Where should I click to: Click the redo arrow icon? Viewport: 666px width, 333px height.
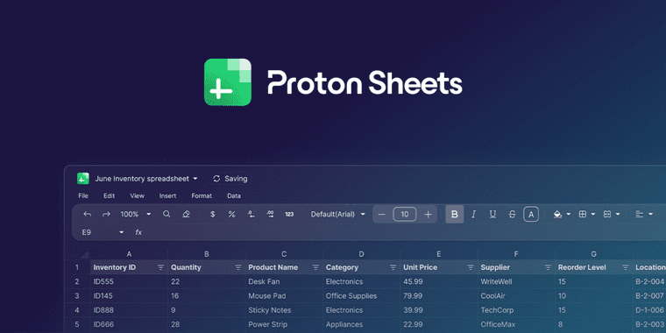point(106,215)
